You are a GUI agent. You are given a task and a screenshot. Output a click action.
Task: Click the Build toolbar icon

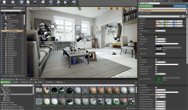[58, 3]
